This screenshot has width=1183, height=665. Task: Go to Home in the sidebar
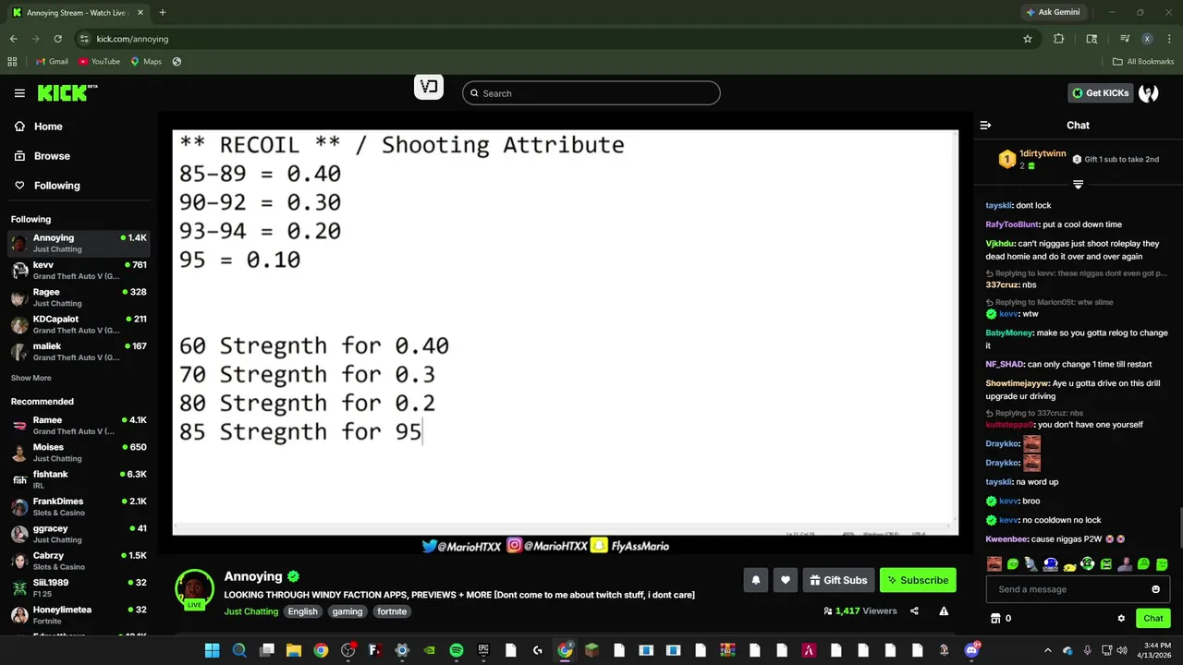pyautogui.click(x=48, y=127)
